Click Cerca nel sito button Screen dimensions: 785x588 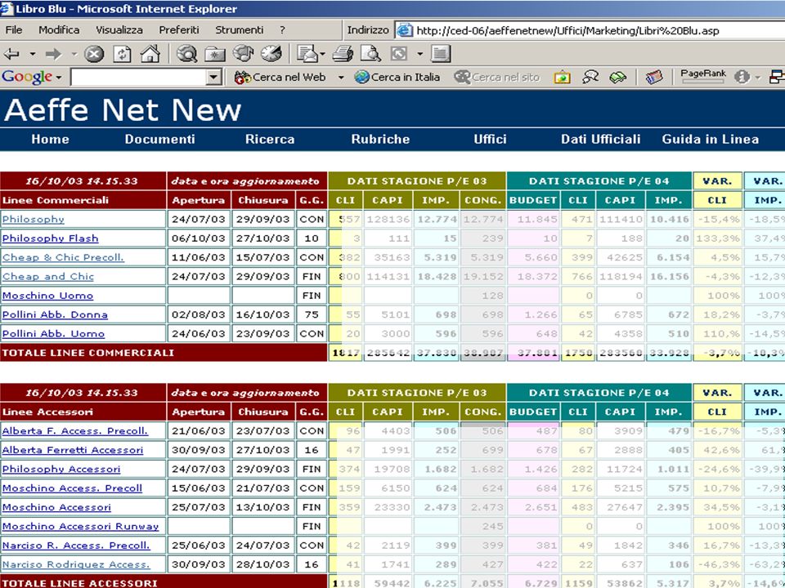tap(496, 77)
